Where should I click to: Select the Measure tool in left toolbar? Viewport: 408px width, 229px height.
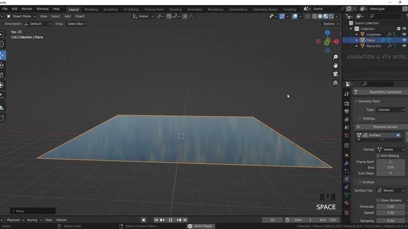click(2, 108)
